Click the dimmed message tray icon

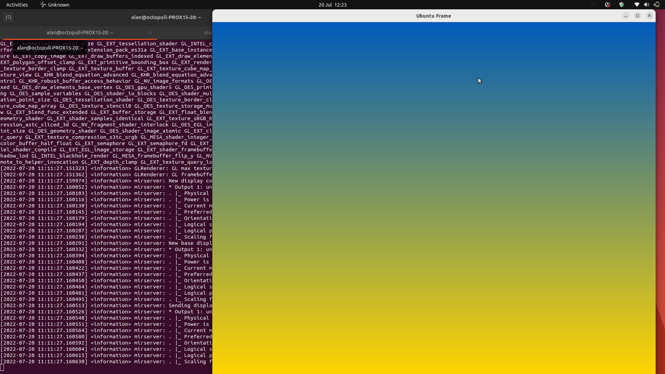tap(594, 5)
